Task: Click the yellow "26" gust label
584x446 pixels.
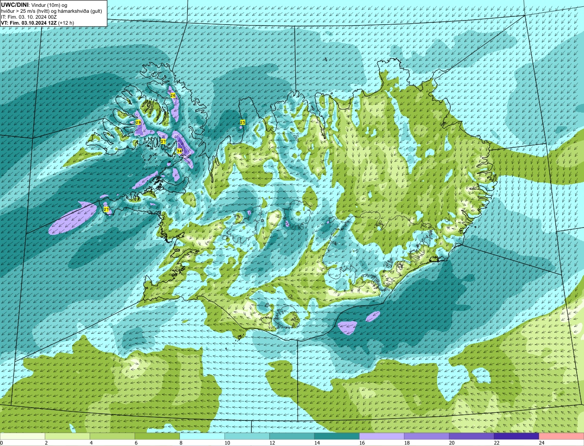Action: (173, 95)
